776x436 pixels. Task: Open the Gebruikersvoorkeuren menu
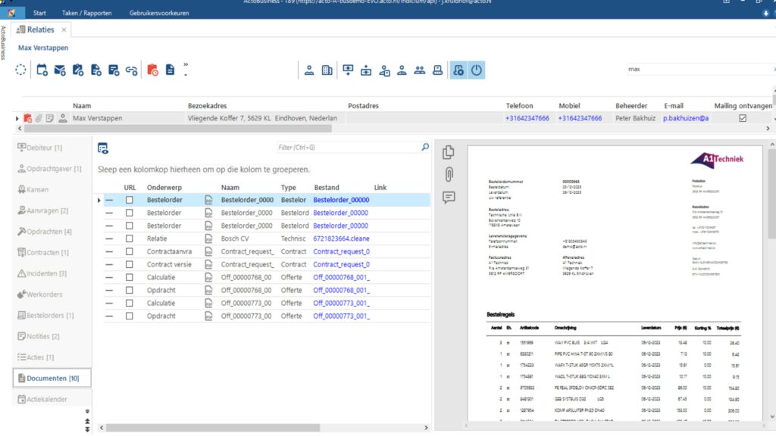159,13
